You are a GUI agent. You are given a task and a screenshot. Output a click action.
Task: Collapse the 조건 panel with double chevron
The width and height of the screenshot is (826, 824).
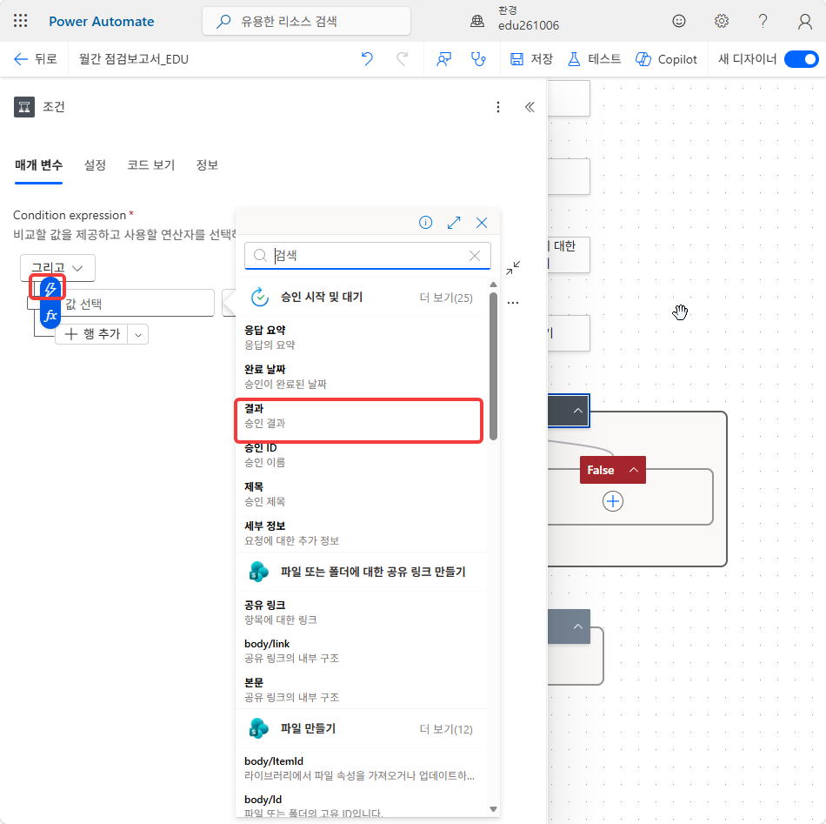click(530, 107)
